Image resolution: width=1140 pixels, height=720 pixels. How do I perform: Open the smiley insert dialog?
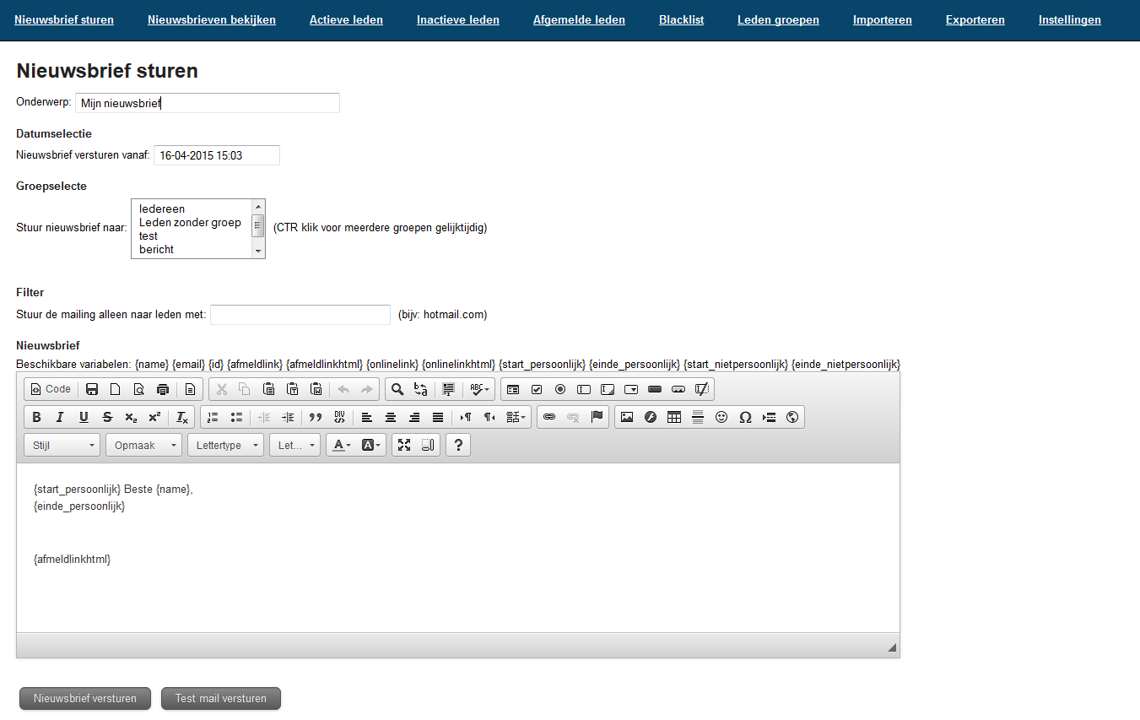coord(721,417)
